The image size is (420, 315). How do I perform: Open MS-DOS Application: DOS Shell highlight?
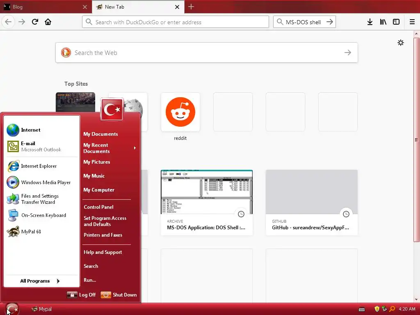207,203
